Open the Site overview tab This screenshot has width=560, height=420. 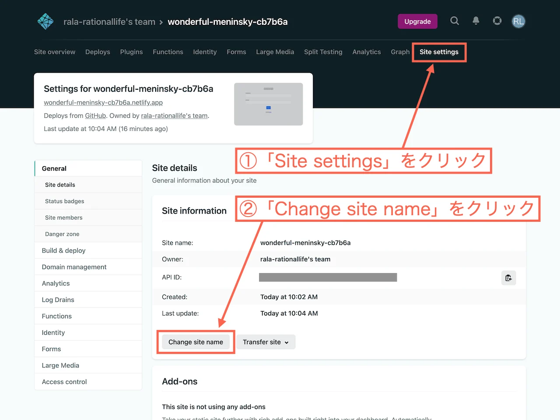coord(55,52)
